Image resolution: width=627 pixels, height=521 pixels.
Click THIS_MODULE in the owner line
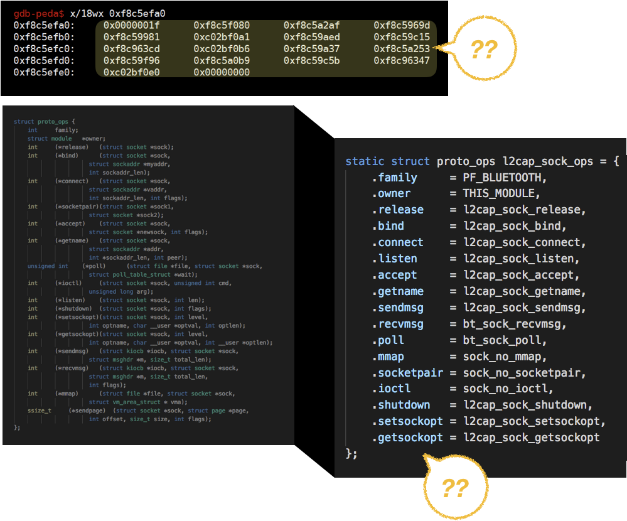pos(501,193)
